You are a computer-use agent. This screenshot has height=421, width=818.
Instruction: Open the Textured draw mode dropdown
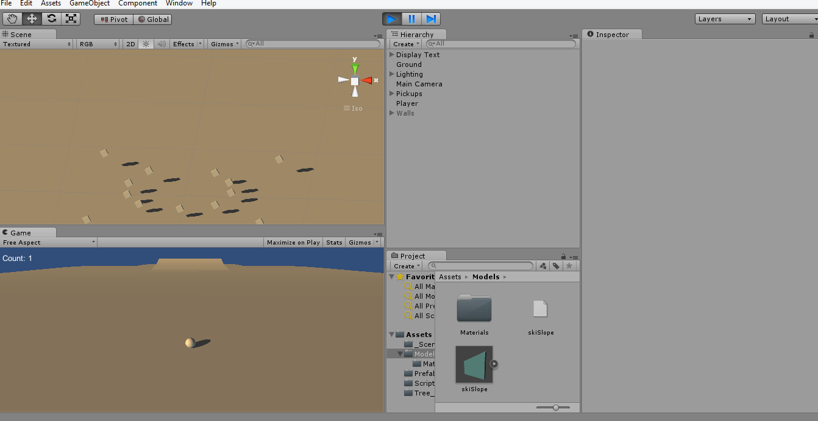coord(37,44)
